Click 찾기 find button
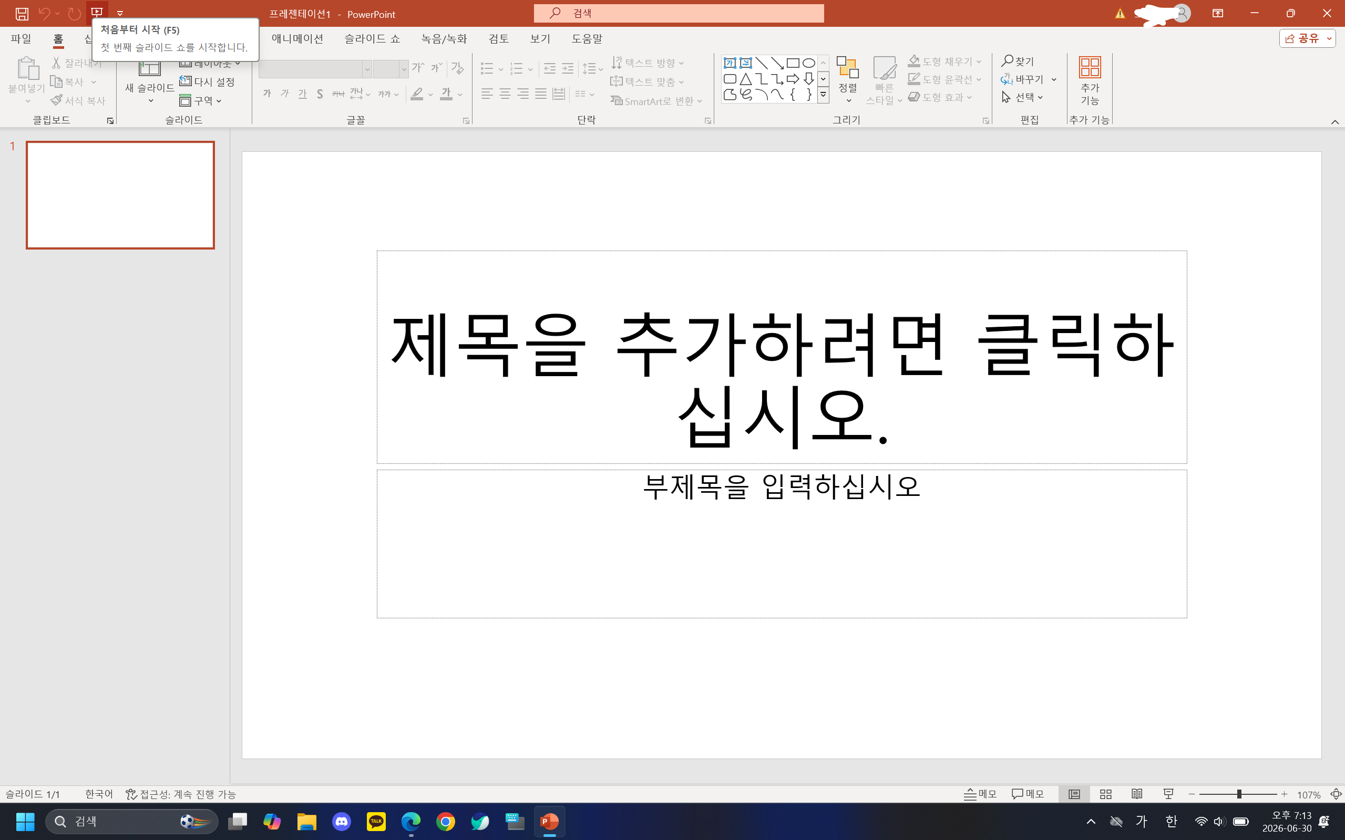This screenshot has height=840, width=1345. tap(1017, 61)
